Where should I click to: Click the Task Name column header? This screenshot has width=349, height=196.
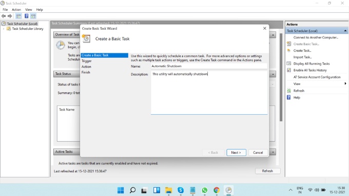tap(67, 109)
